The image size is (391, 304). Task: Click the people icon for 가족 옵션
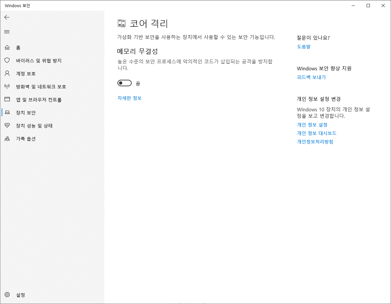7,139
